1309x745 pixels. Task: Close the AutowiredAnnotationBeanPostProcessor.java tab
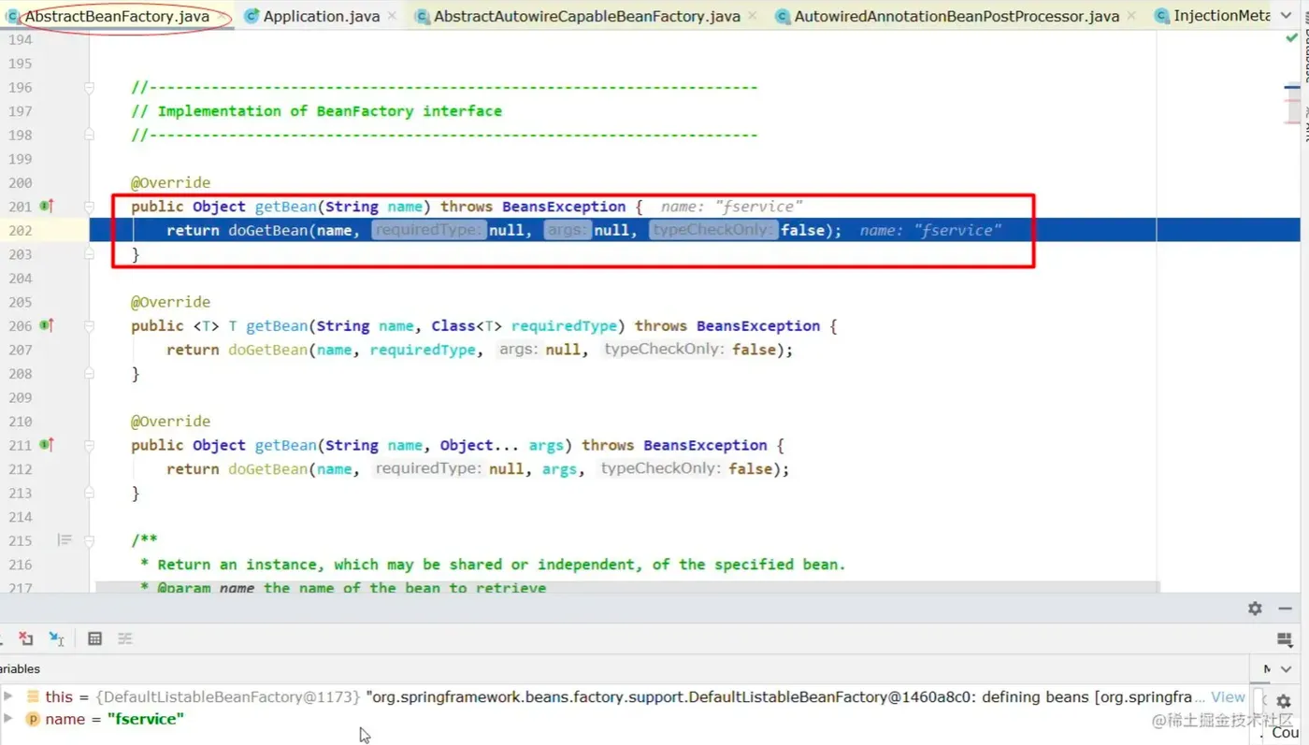pos(1132,16)
